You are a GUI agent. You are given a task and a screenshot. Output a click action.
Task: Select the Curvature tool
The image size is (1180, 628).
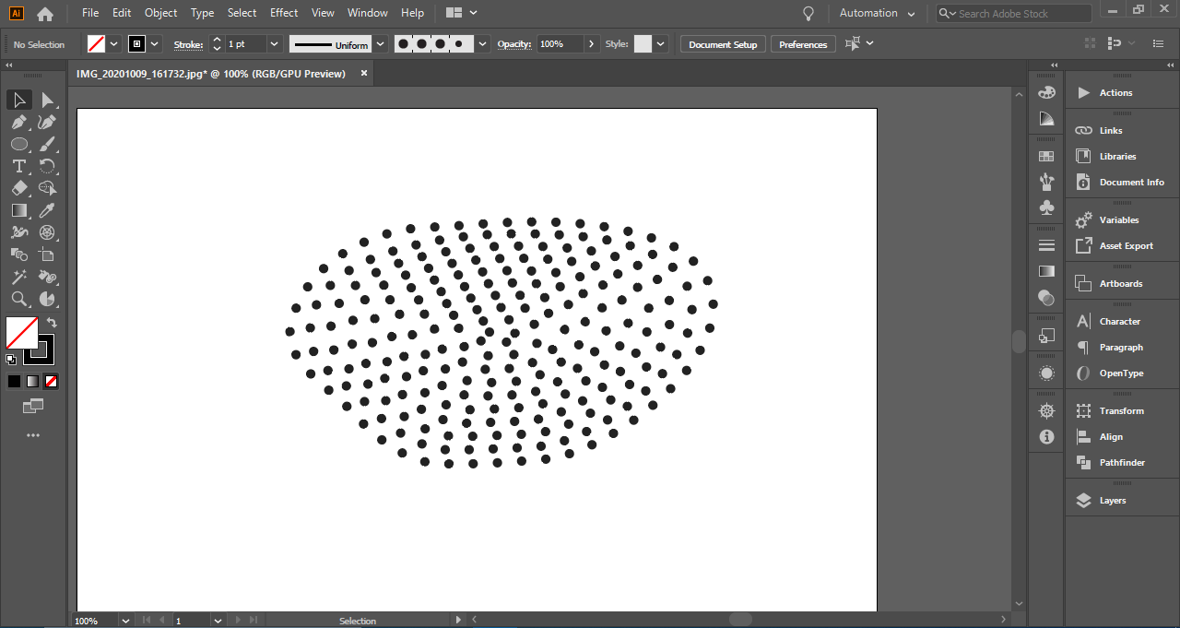47,122
